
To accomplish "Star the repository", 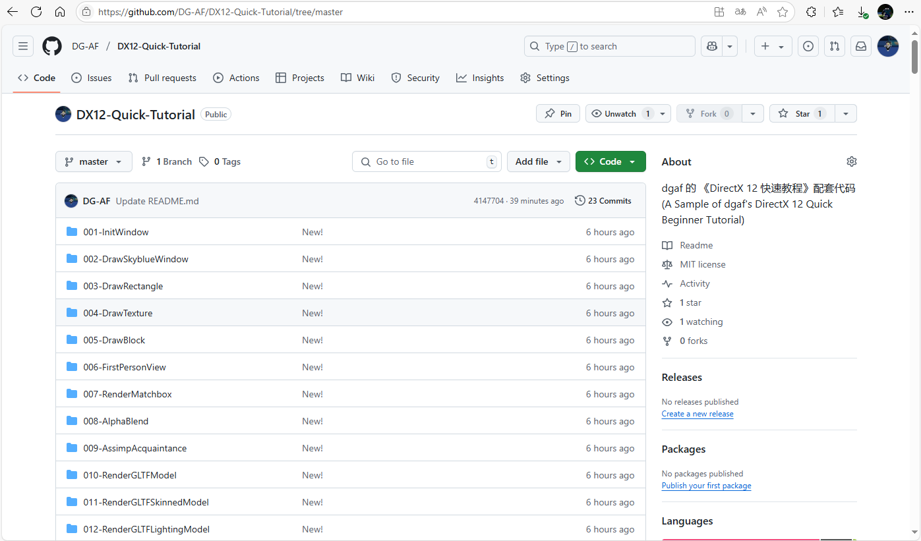I will (802, 113).
